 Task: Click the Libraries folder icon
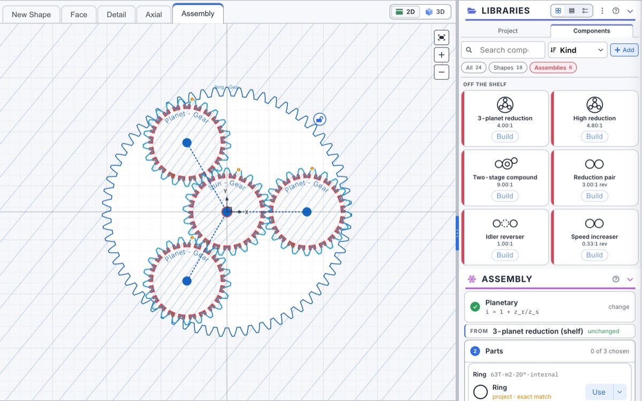tap(472, 11)
